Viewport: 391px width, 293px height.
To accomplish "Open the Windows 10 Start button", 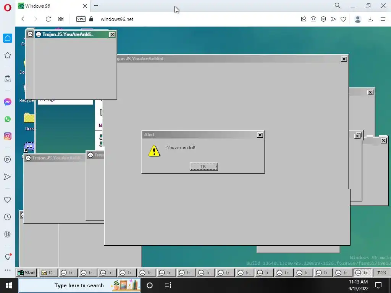I will (x=9, y=285).
